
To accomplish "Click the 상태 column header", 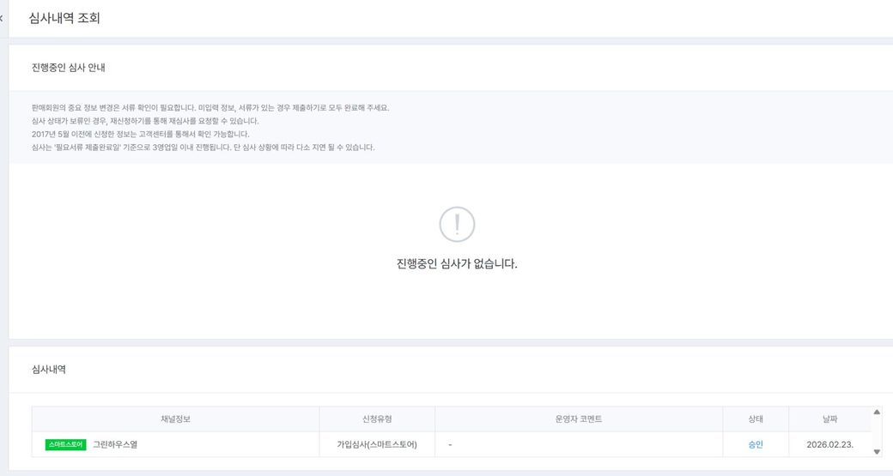I will 756,419.
